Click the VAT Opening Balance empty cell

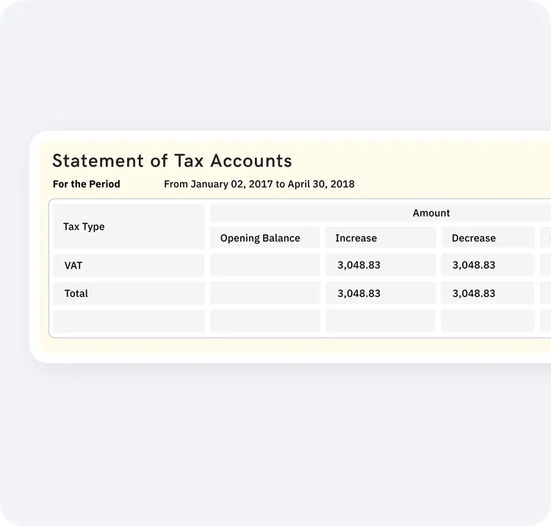pyautogui.click(x=264, y=265)
